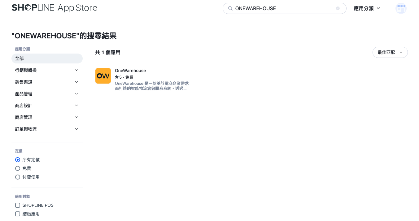
Task: Expand the 商店管理 chevron
Action: click(76, 117)
